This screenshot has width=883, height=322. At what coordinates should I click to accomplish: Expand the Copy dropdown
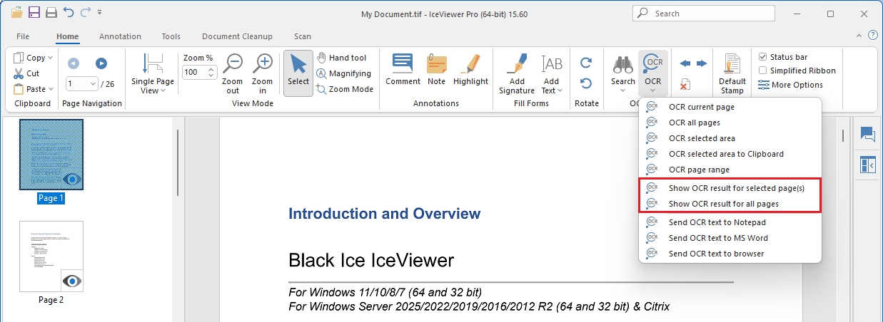pyautogui.click(x=49, y=58)
